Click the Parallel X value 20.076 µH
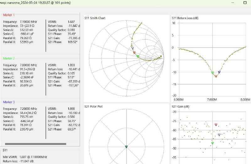The height and width of the screenshot is (164, 251). tap(26, 85)
